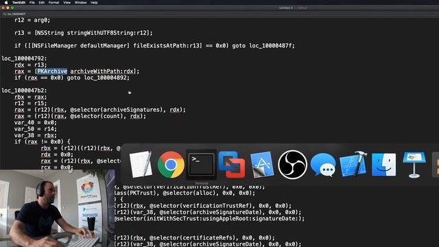Open the View menu
Viewport: 439px width, 247px height.
click(x=67, y=3)
